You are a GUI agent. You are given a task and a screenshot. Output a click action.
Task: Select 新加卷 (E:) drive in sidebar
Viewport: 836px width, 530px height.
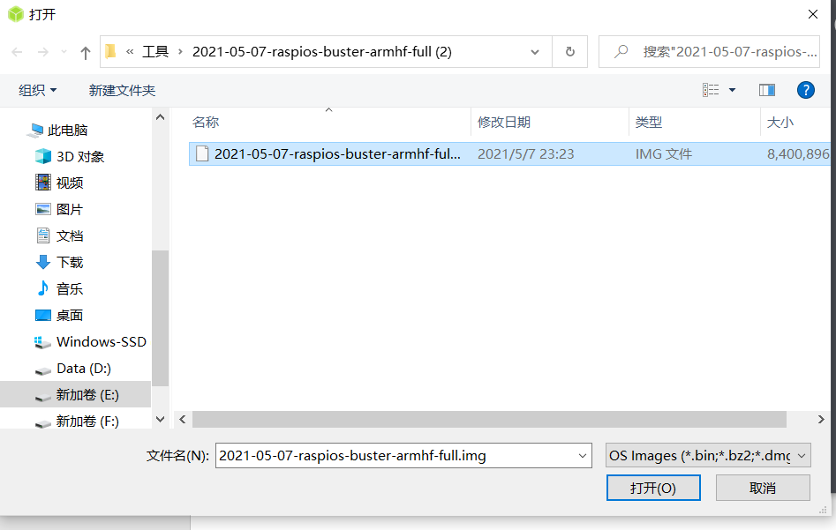coord(76,395)
